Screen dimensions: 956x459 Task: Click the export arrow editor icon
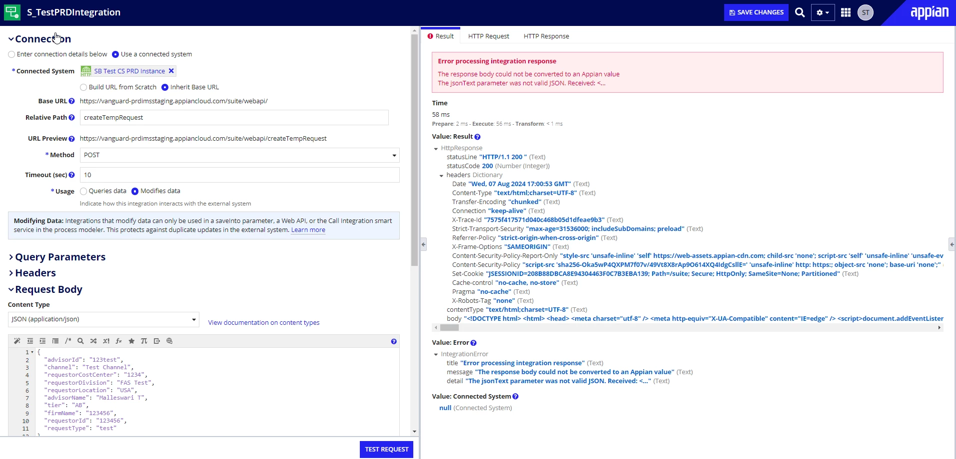click(x=157, y=341)
